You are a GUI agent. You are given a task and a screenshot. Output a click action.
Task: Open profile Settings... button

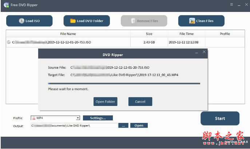click(x=98, y=118)
